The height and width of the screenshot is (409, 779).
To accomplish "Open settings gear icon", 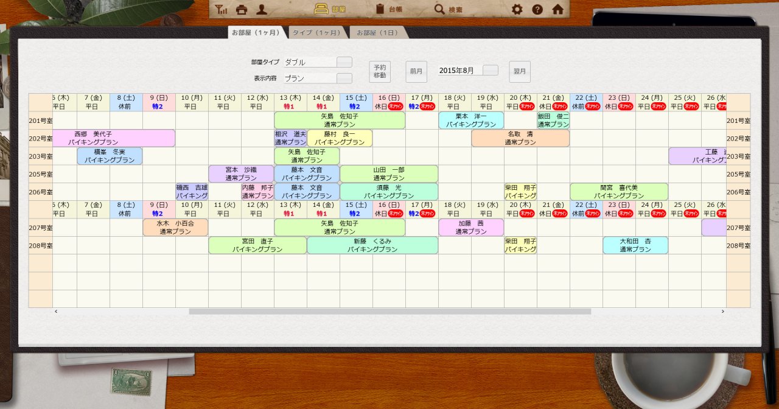I will (x=517, y=9).
